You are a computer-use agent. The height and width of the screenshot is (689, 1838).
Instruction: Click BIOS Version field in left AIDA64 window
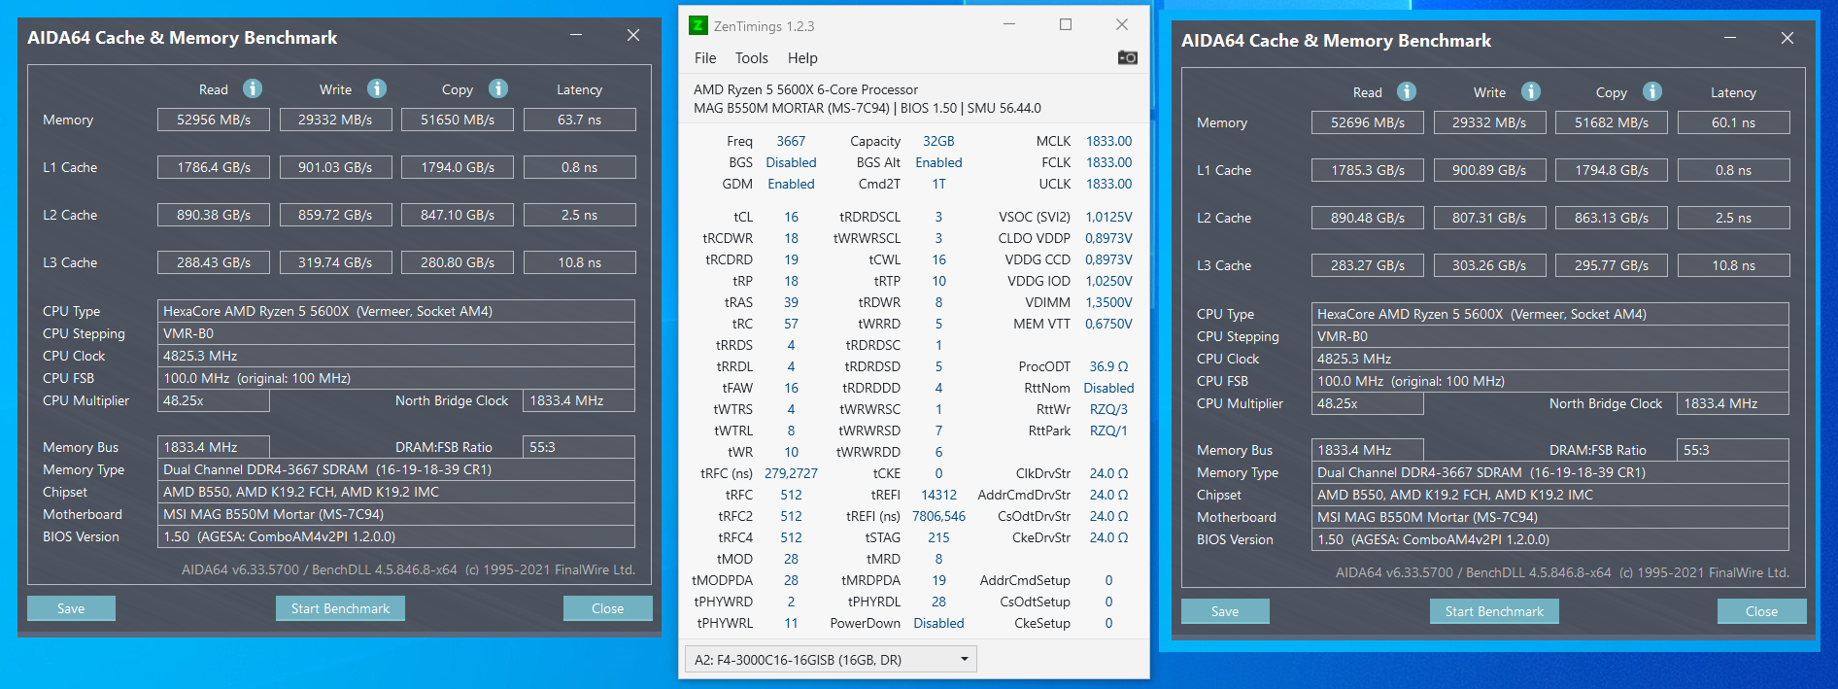point(396,536)
